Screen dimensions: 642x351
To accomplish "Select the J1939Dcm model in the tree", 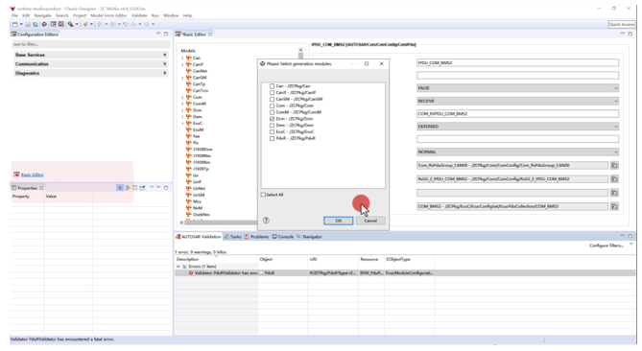I will coord(202,150).
